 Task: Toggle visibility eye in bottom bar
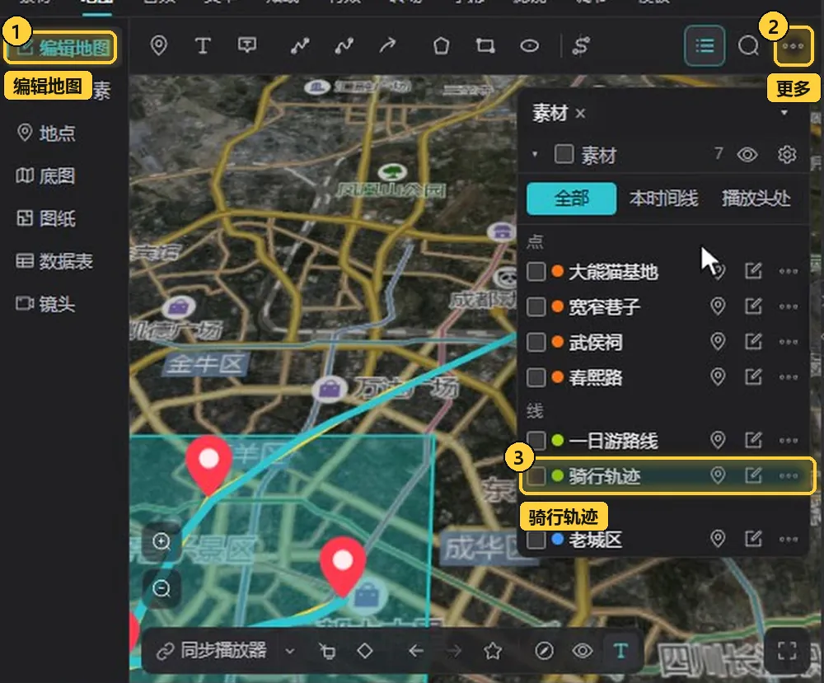point(583,651)
